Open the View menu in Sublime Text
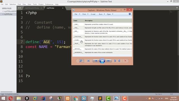 (x=24, y=4)
